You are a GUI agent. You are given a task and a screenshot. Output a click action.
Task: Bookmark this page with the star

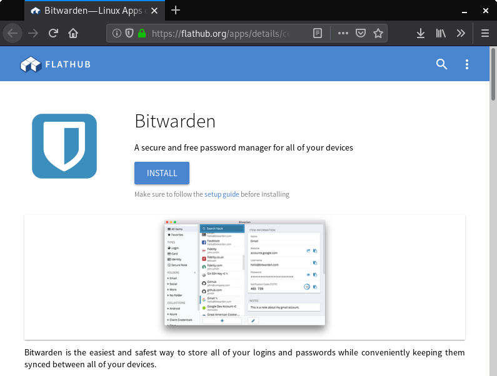pos(378,33)
